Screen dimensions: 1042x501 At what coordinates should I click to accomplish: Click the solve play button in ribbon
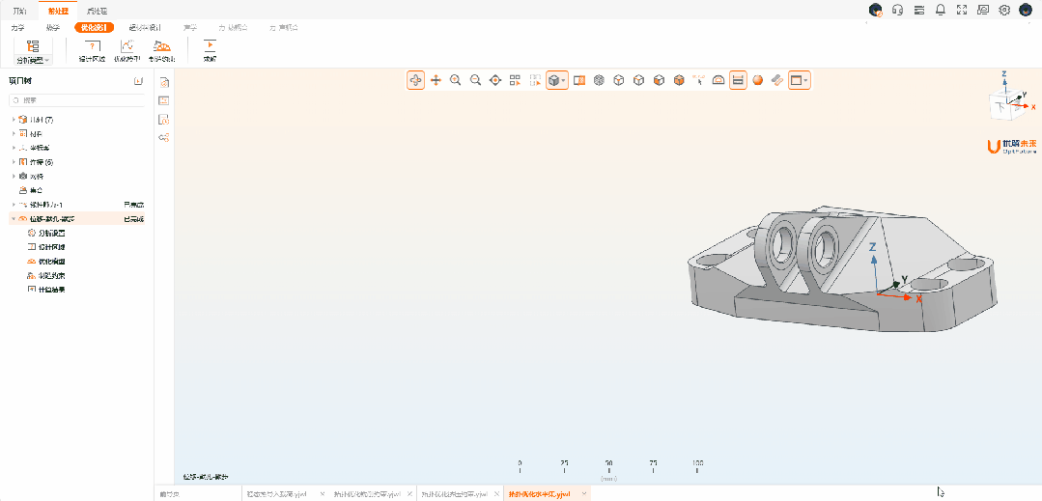(210, 51)
